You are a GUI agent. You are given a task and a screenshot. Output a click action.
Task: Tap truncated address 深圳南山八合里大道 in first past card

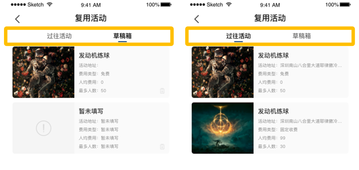(311, 66)
